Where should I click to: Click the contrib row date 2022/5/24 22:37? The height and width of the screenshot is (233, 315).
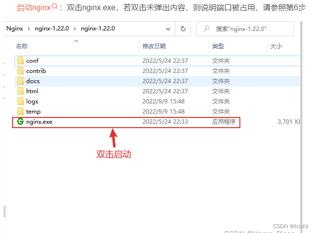[165, 71]
